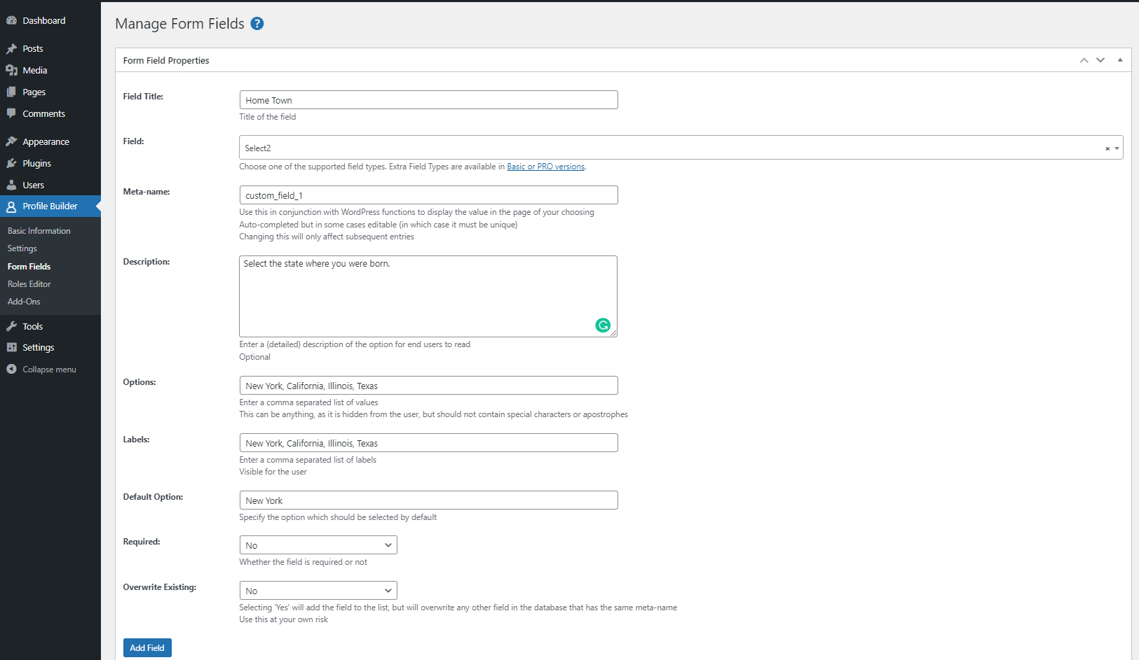Move Form Field Properties panel down
This screenshot has width=1139, height=660.
click(1100, 60)
